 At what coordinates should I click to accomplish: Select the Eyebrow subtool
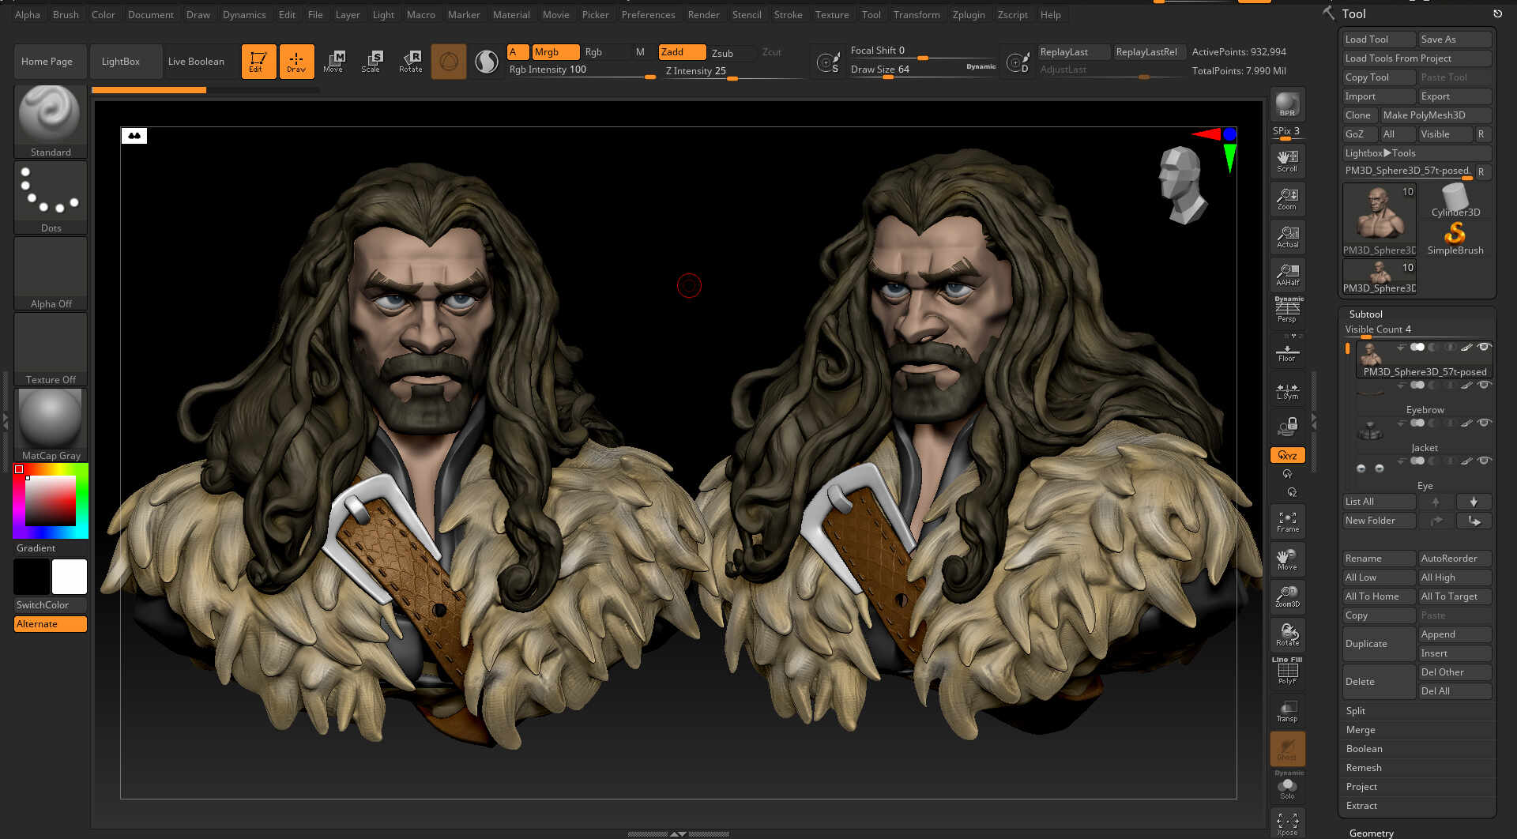point(1424,410)
